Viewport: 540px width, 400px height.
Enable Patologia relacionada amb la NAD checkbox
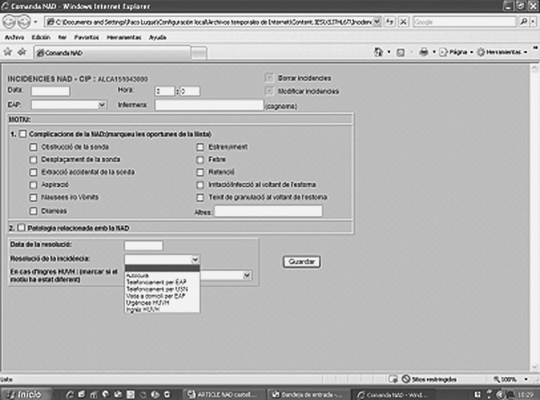coord(22,228)
